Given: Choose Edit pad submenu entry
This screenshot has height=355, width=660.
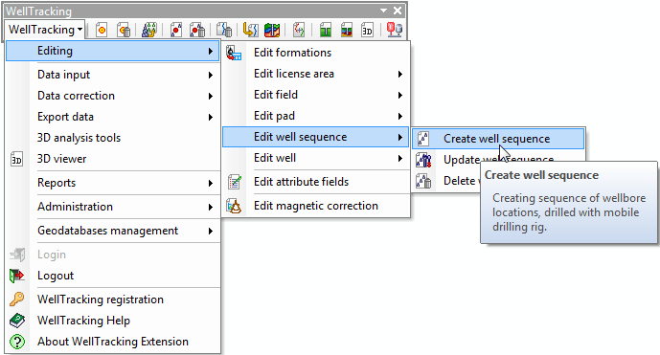Looking at the screenshot, I should tap(316, 116).
